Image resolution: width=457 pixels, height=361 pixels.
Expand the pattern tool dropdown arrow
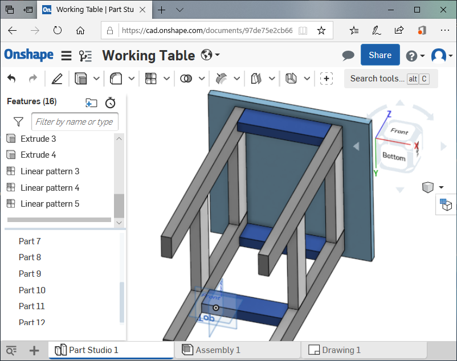(x=166, y=79)
